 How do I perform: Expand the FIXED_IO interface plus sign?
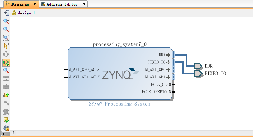pyautogui.click(x=168, y=62)
